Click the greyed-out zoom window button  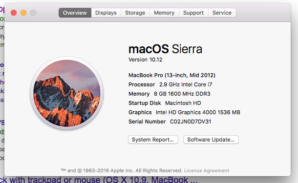[x=33, y=13]
